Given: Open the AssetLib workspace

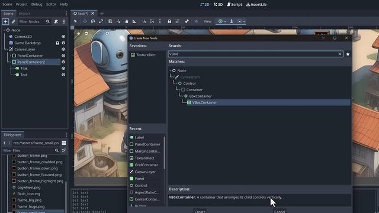Looking at the screenshot, I should point(256,4).
